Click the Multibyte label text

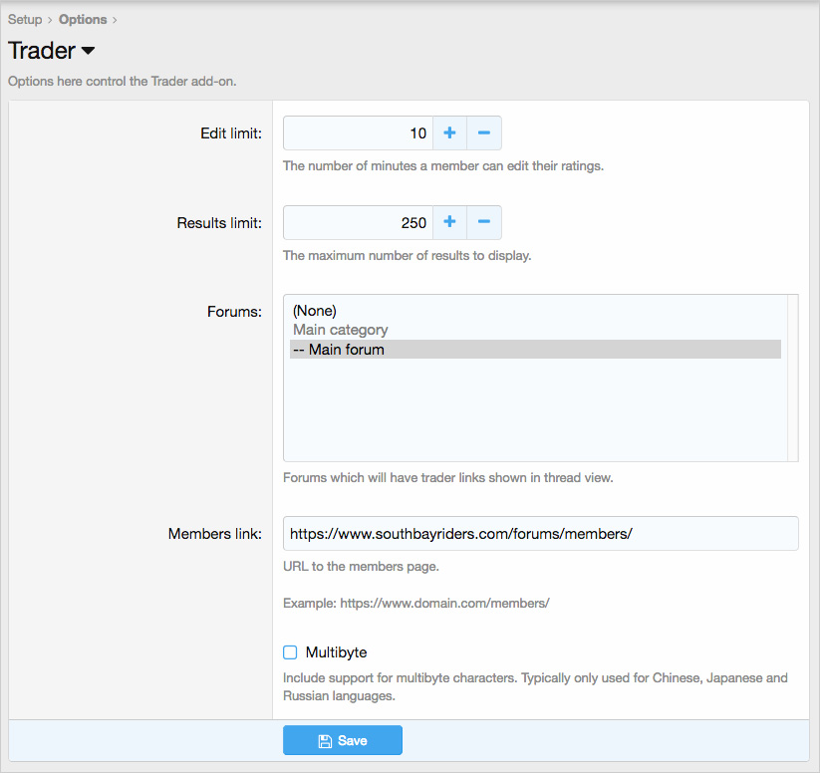(336, 652)
